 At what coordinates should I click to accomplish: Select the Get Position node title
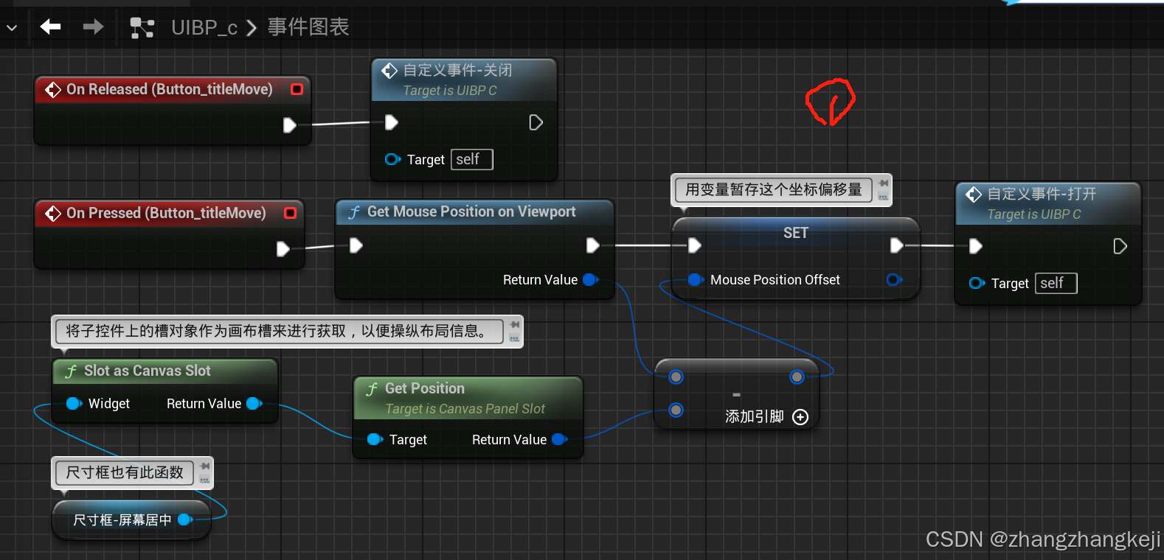(425, 389)
